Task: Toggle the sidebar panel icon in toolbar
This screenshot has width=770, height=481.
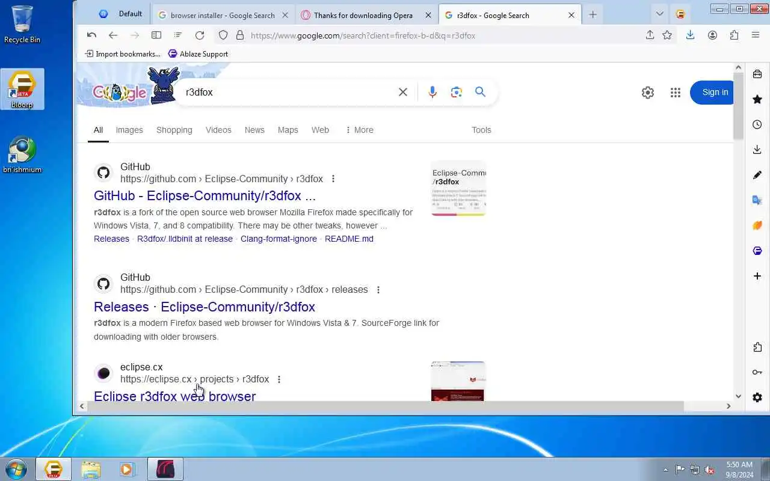Action: [x=156, y=35]
